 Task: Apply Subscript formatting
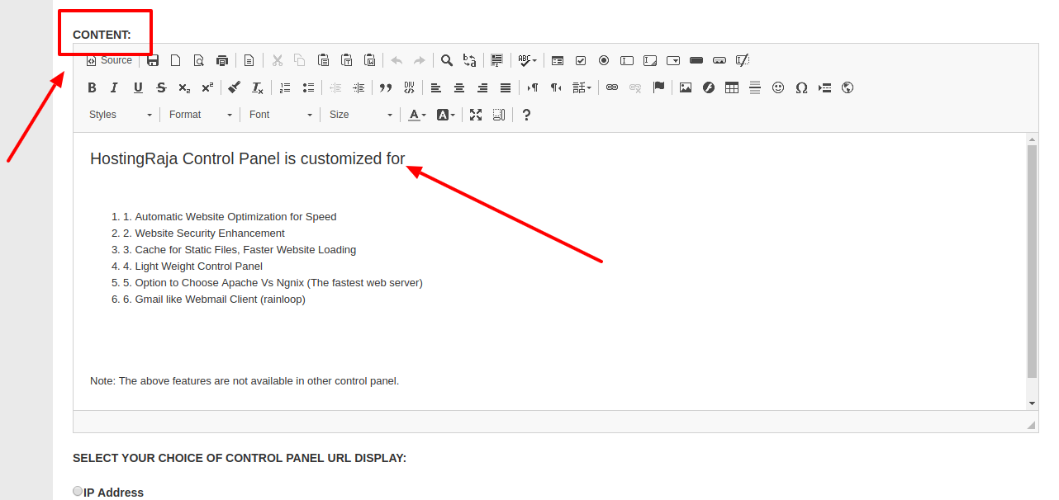pyautogui.click(x=184, y=87)
